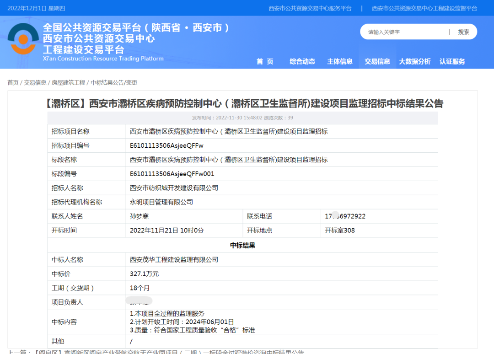The width and height of the screenshot is (494, 354).
Task: Click the 开标地点 label cell
Action: [x=259, y=231]
